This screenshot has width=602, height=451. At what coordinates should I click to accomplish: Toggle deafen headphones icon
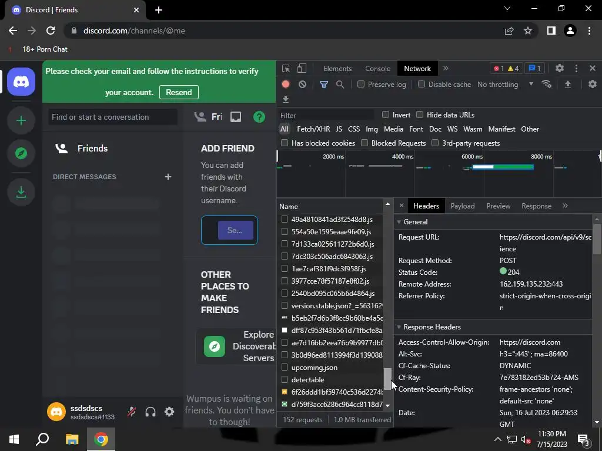(x=150, y=412)
